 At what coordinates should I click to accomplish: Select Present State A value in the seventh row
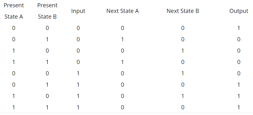pos(14,96)
